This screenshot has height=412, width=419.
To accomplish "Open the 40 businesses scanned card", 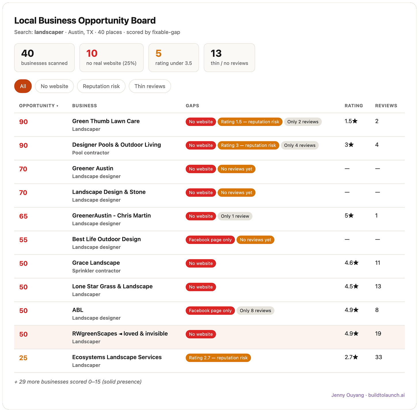I will pos(44,58).
